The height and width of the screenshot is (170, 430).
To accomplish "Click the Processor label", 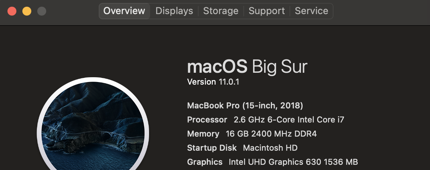I will (x=207, y=120).
